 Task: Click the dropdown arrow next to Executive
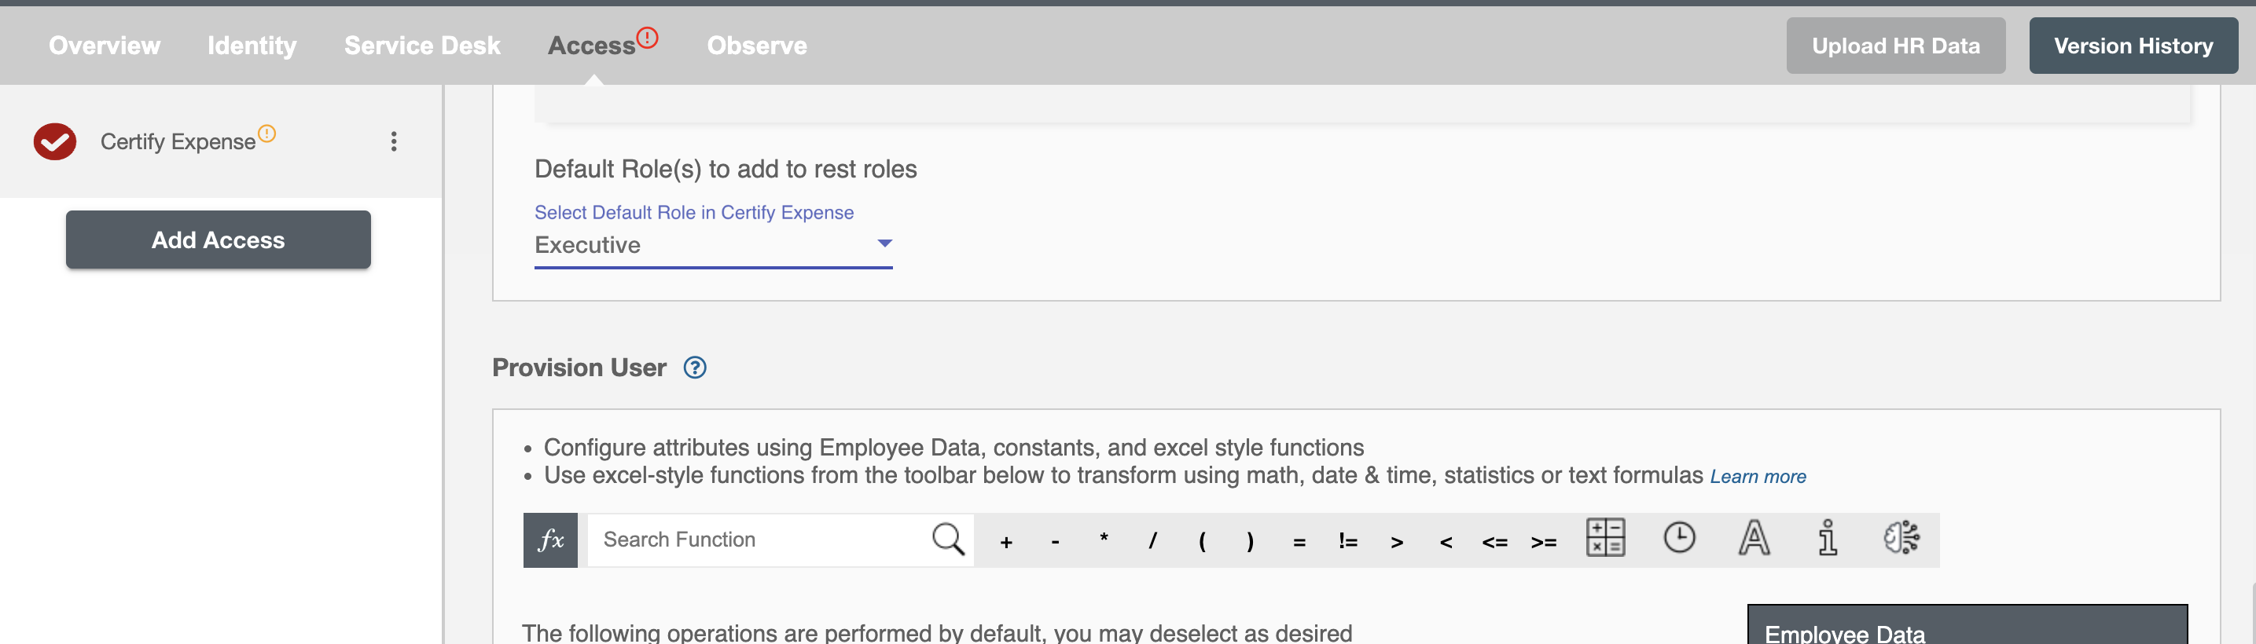[x=884, y=243]
